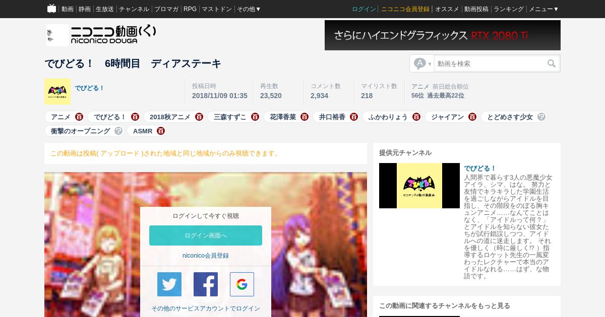605x317 pixels.
Task: Open dictionary icon next to 2018秋アニメ tag
Action: click(199, 117)
